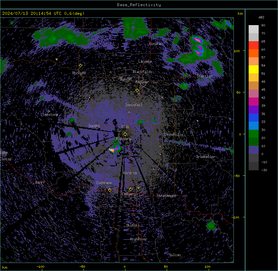The height and width of the screenshot is (271, 278).
Task: Click the -100 km tick on bottom axis
Action: (x=40, y=266)
